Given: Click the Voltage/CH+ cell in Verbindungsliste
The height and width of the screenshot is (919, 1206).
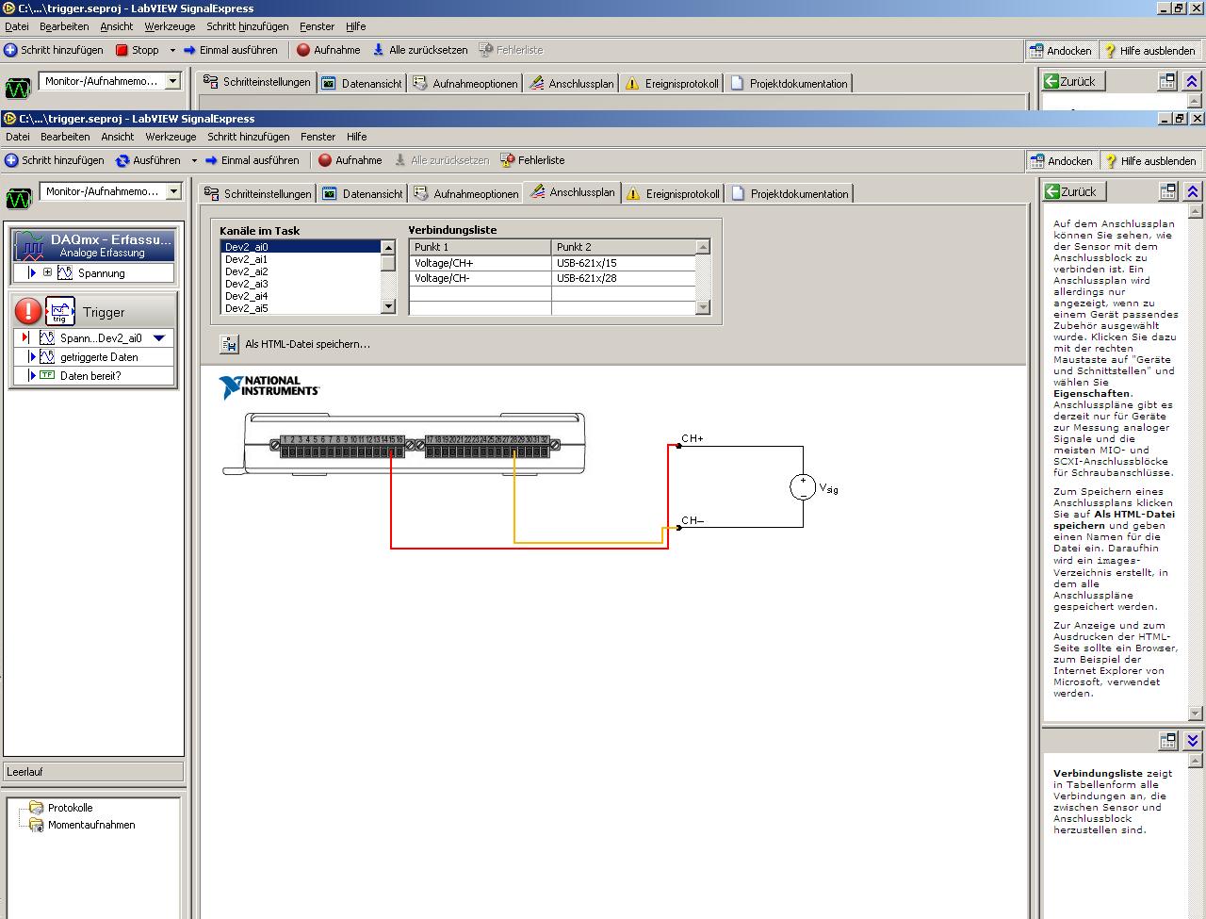Looking at the screenshot, I should (481, 263).
